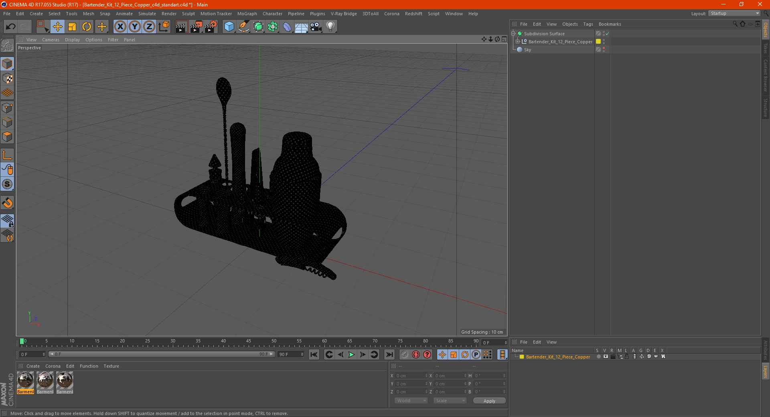The height and width of the screenshot is (417, 770).
Task: Open the MoGraph menu
Action: pyautogui.click(x=247, y=14)
